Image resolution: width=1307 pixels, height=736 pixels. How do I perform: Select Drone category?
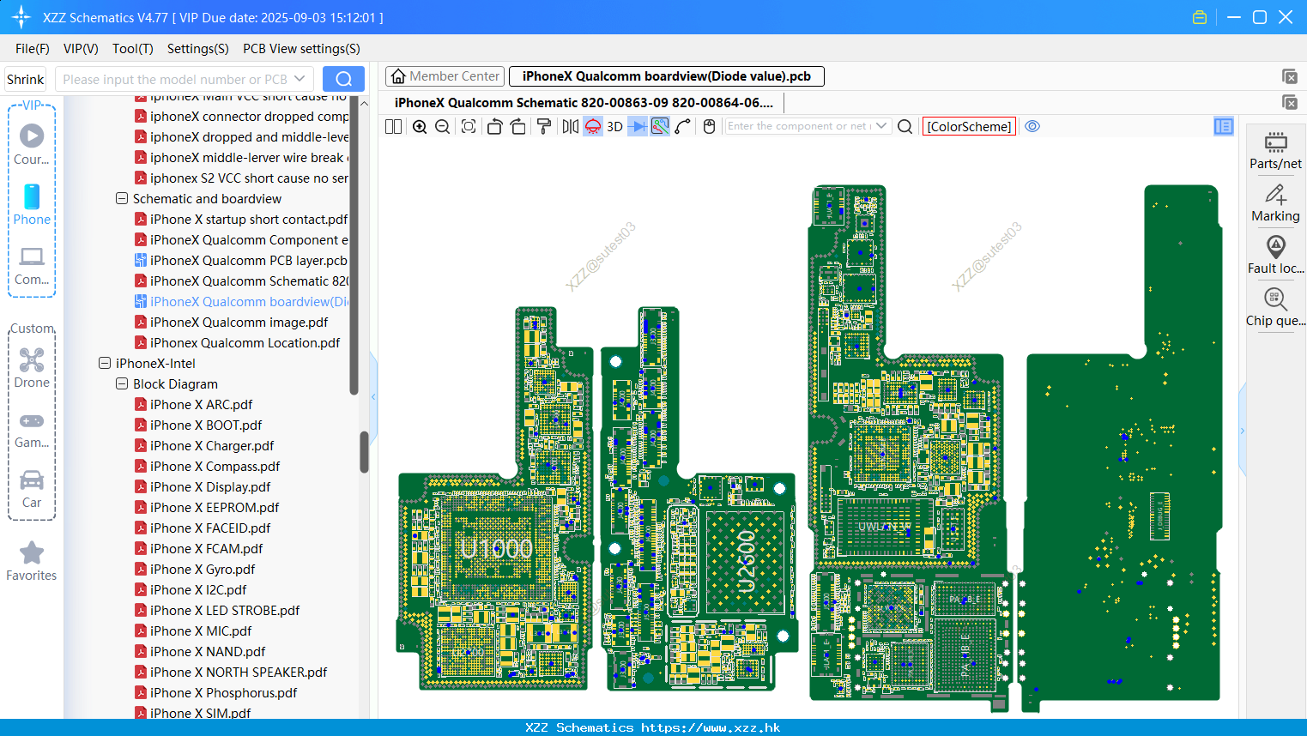point(32,368)
